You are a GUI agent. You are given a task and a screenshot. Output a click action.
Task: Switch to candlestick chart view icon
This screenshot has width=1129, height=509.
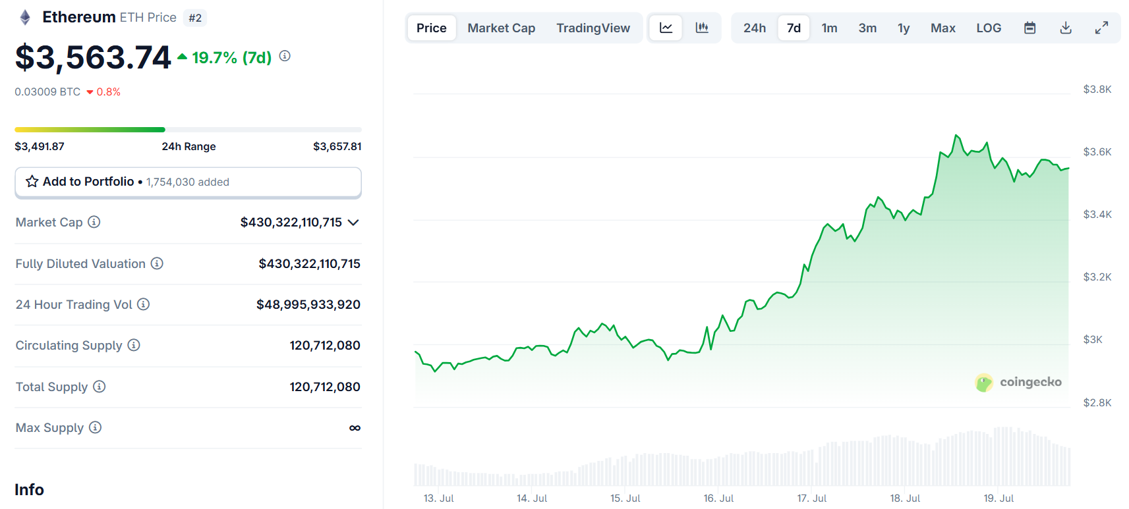tap(702, 28)
